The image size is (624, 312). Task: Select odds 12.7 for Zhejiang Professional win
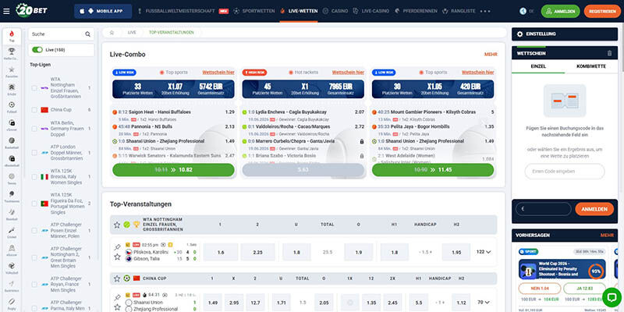pos(256,303)
